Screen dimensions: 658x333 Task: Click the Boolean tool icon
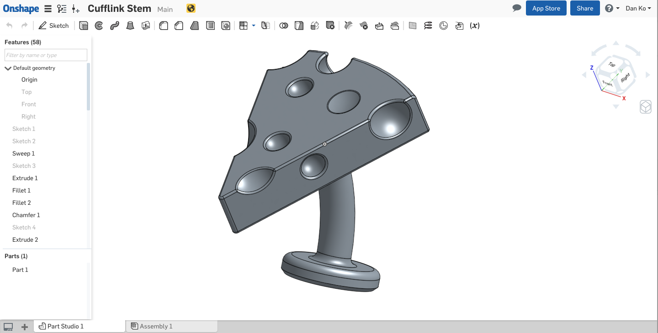click(284, 26)
